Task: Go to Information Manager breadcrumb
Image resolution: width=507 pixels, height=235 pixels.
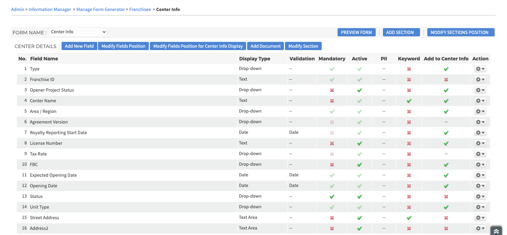Action: [50, 9]
